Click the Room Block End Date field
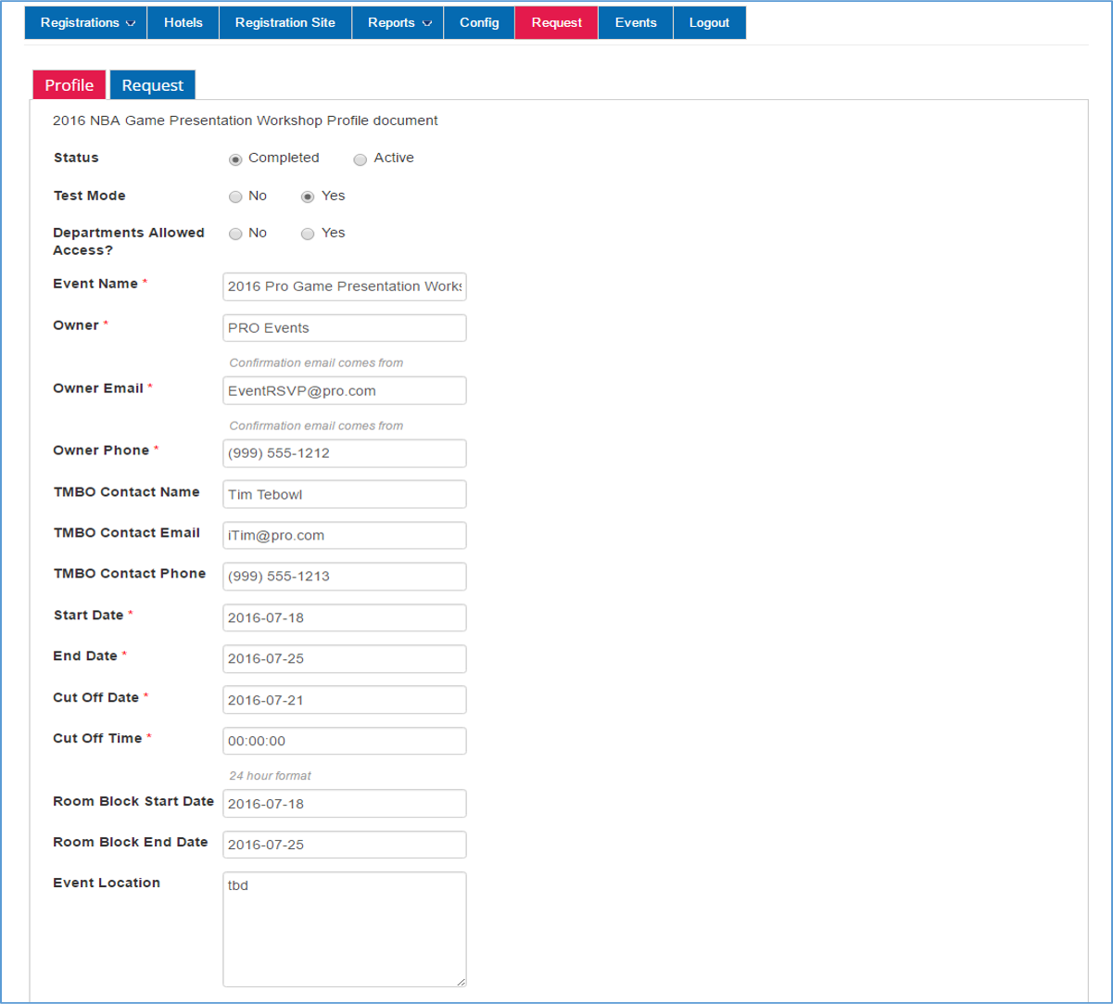Viewport: 1113px width, 1004px height. click(x=345, y=845)
